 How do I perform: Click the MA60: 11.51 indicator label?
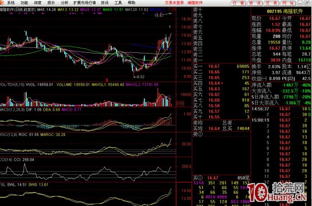tap(113, 9)
